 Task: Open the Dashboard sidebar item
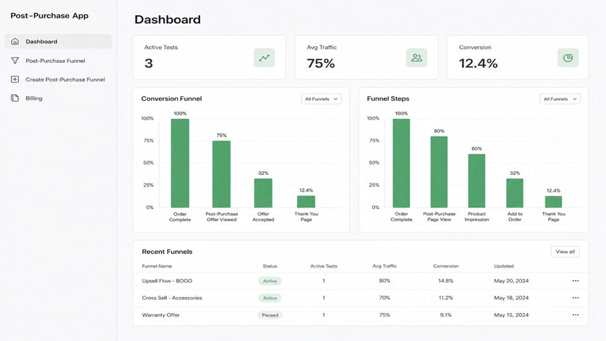[x=58, y=42]
